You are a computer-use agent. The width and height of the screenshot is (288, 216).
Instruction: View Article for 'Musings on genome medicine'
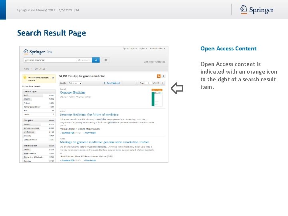click(90, 160)
